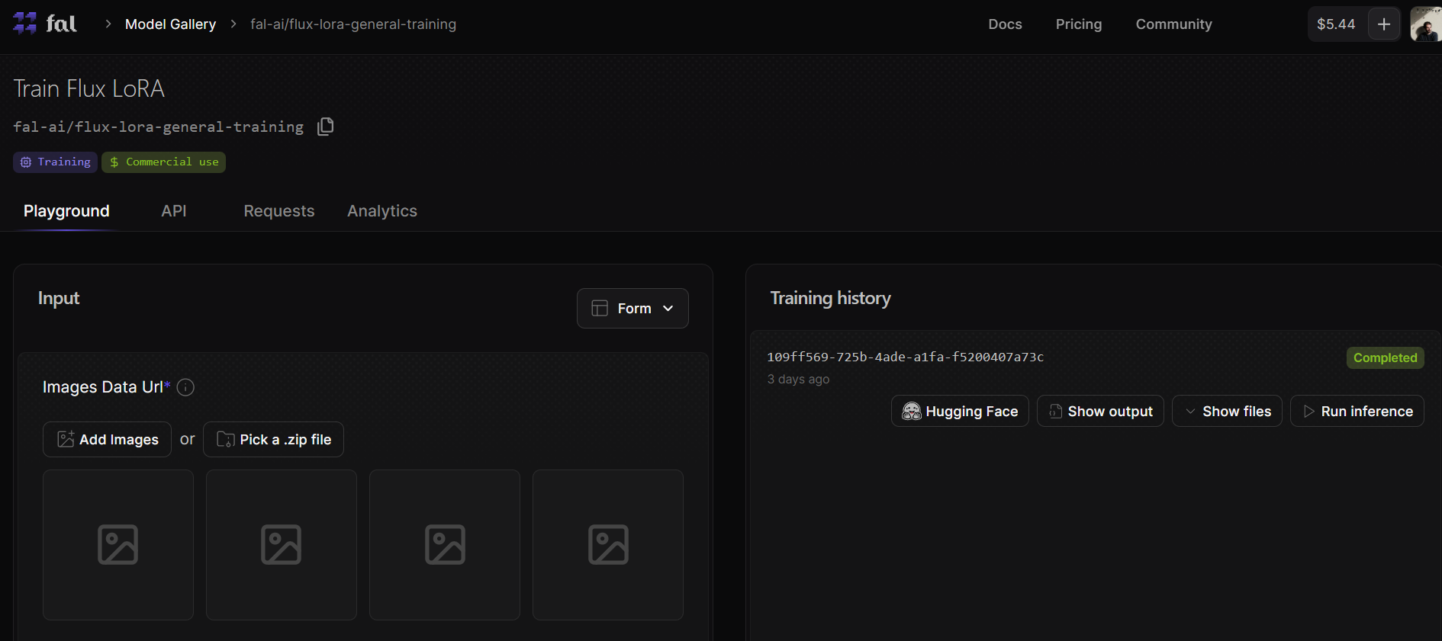Screen dimensions: 1442x641
Task: Select training ID 109ff569-725b-4ade-a1fa-f5200407a73c
Action: pyautogui.click(x=905, y=357)
